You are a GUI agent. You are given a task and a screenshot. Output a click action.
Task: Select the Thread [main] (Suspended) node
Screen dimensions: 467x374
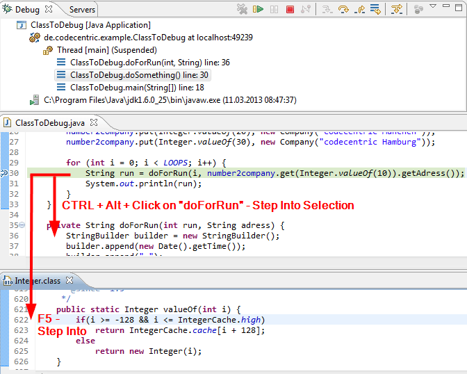[106, 50]
